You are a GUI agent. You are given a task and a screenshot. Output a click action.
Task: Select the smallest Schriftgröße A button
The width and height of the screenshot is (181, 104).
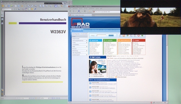tap(82, 34)
